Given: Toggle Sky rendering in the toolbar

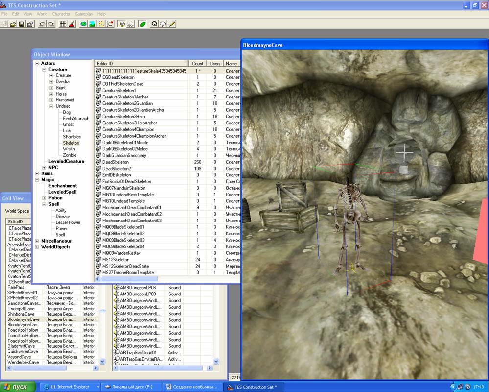Looking at the screenshot, I should coord(131,24).
